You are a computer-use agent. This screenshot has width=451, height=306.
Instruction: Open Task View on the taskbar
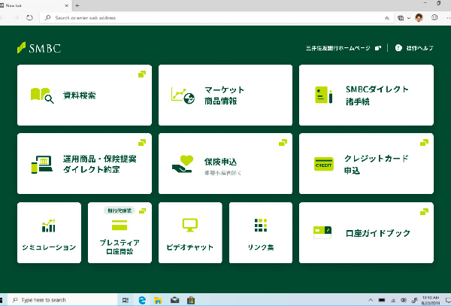(x=126, y=300)
